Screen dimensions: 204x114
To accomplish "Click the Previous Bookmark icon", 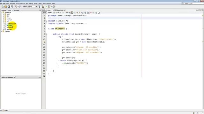I will pyautogui.click(x=77, y=13).
